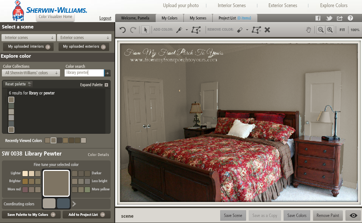The height and width of the screenshot is (223, 362).
Task: Open the help question mark
Action: pos(350,18)
